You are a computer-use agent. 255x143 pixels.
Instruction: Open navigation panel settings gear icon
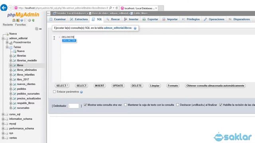[29, 20]
